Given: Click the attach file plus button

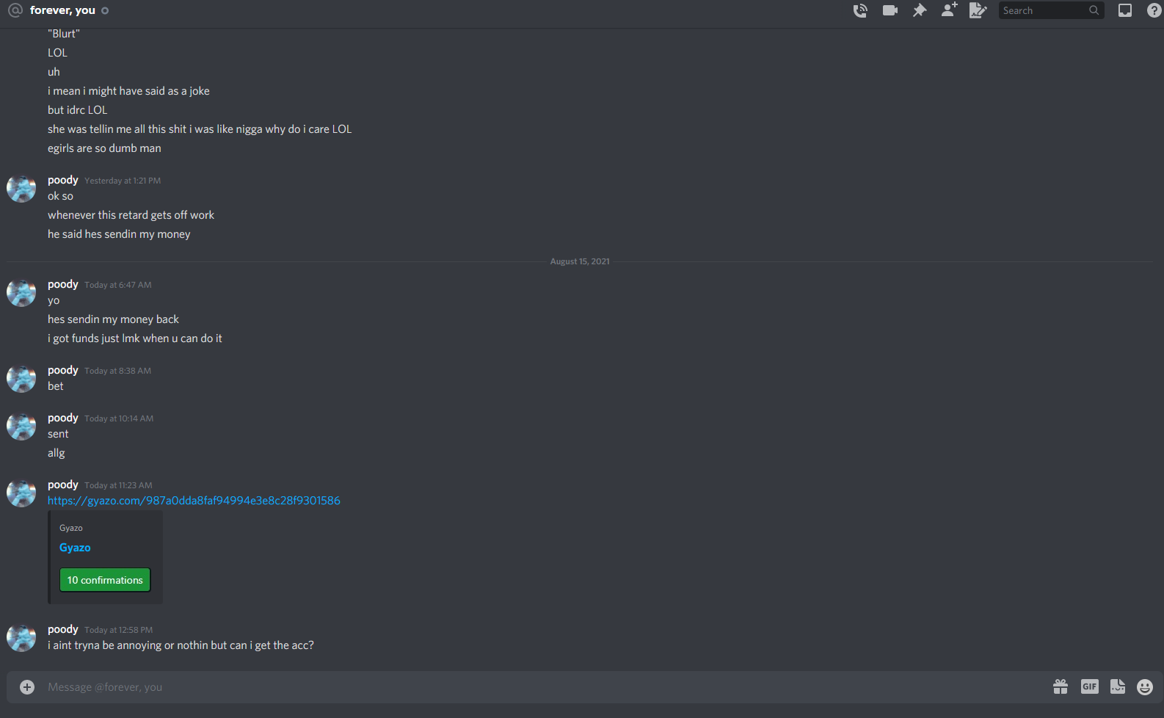Looking at the screenshot, I should coord(27,687).
